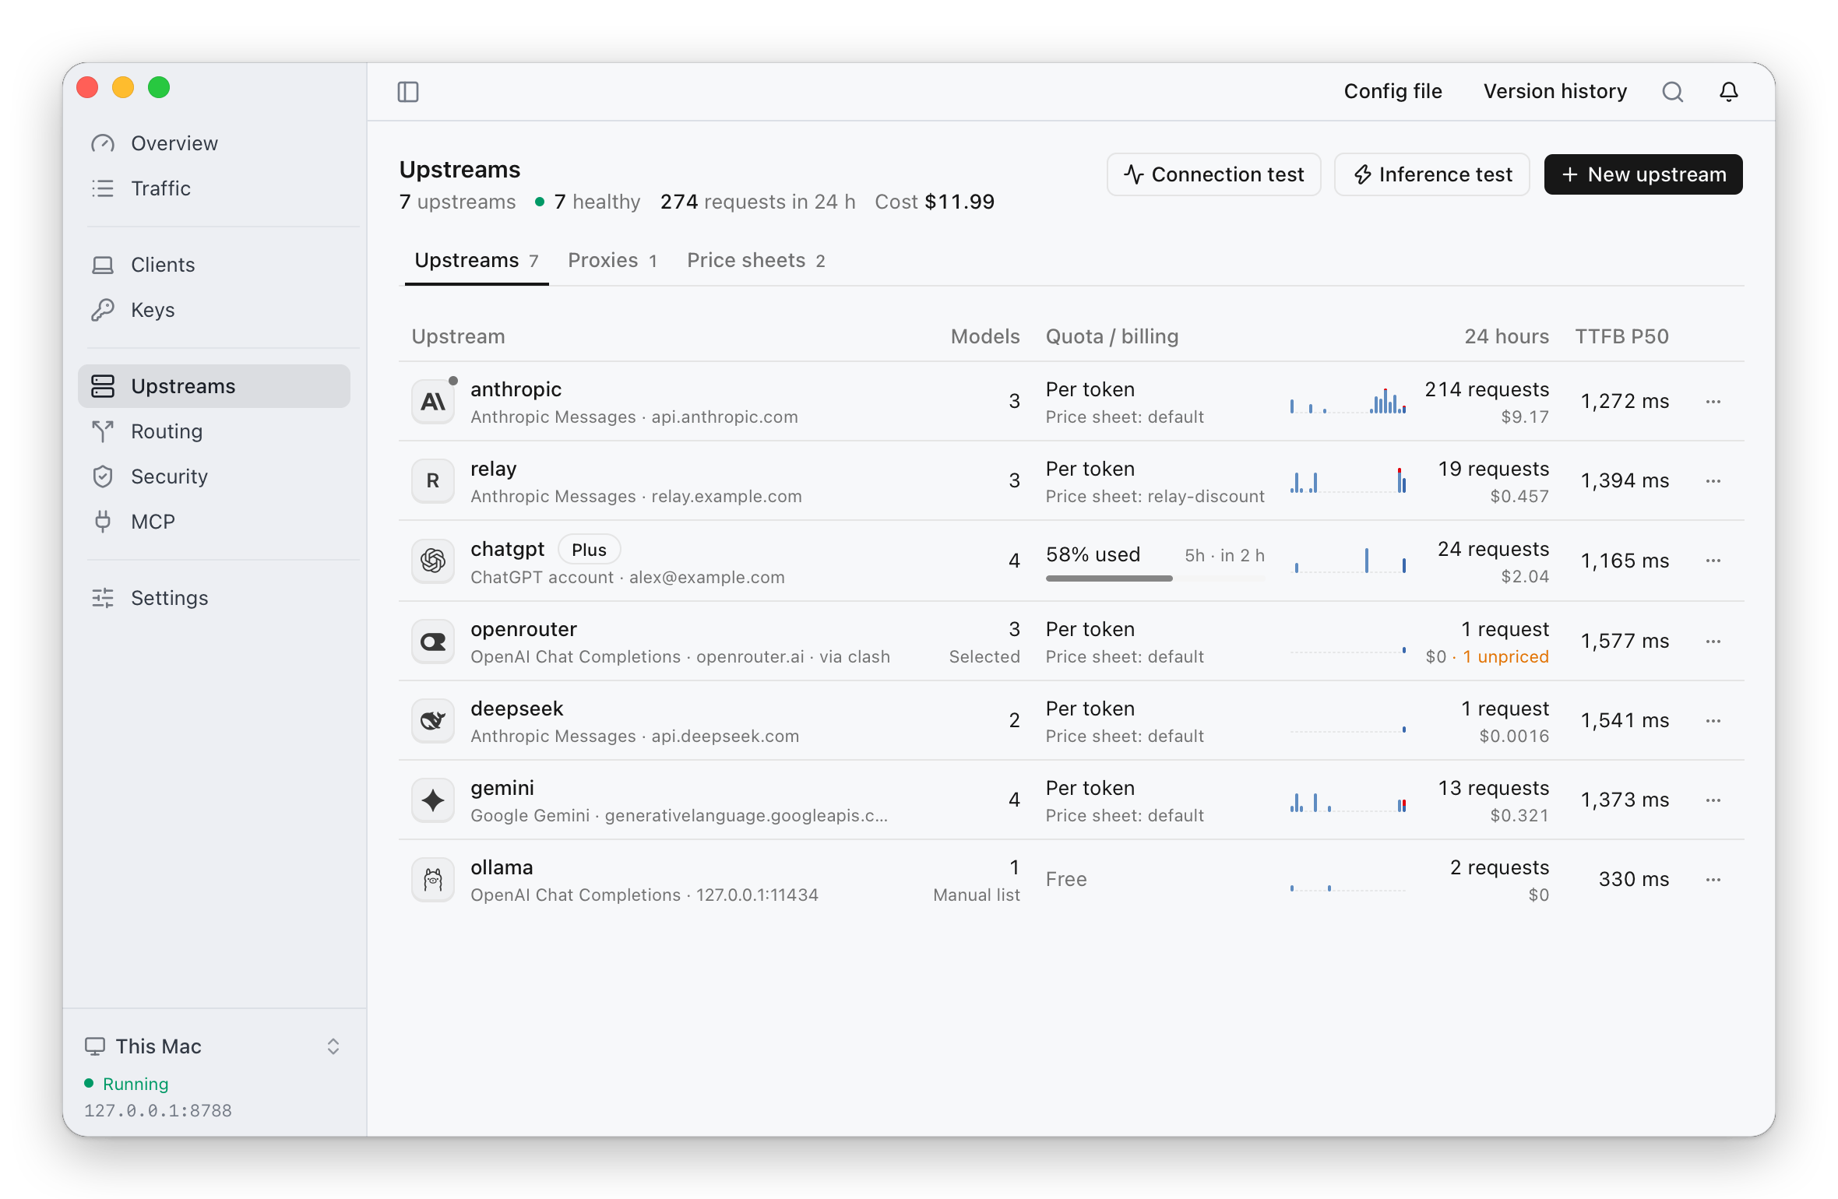The height and width of the screenshot is (1199, 1838).
Task: Toggle the sidebar panel icon
Action: tap(408, 92)
